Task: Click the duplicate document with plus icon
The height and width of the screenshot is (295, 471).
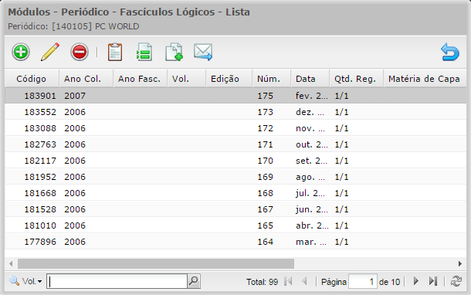Action: click(x=174, y=53)
